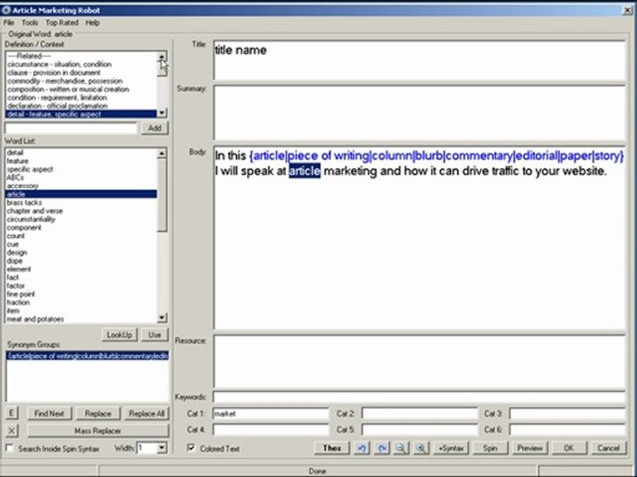Click the Cat 2 input field
Image resolution: width=637 pixels, height=477 pixels.
[419, 413]
